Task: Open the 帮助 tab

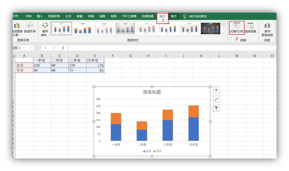Action: coord(114,16)
